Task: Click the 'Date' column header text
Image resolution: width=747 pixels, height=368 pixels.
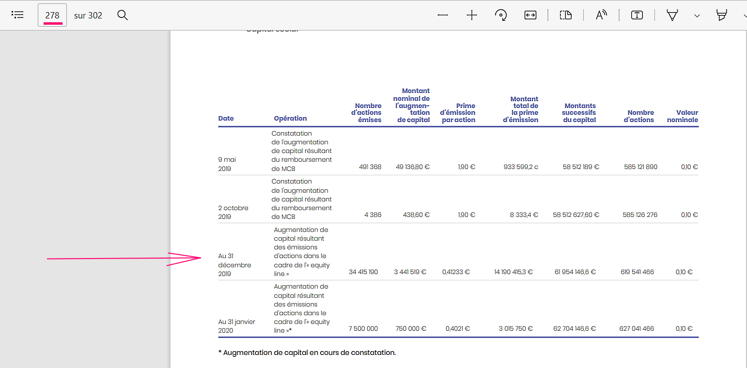Action: 226,119
